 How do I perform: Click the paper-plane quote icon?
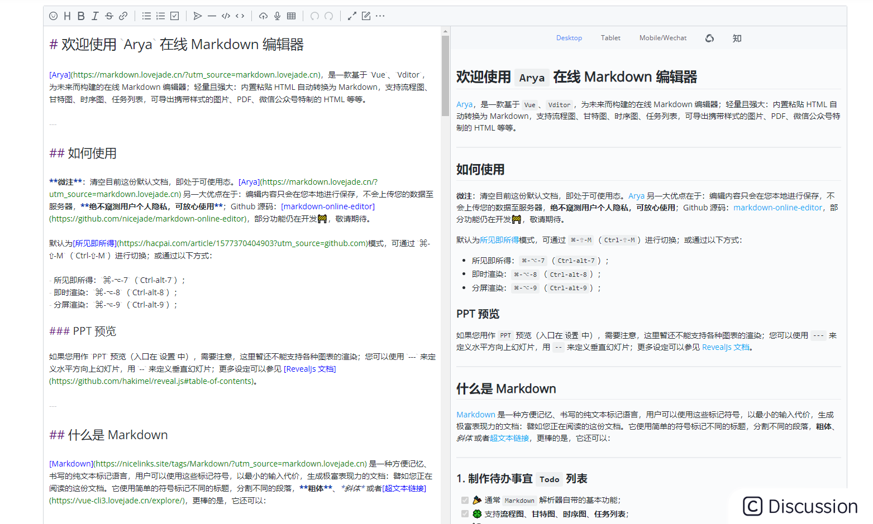(x=198, y=16)
